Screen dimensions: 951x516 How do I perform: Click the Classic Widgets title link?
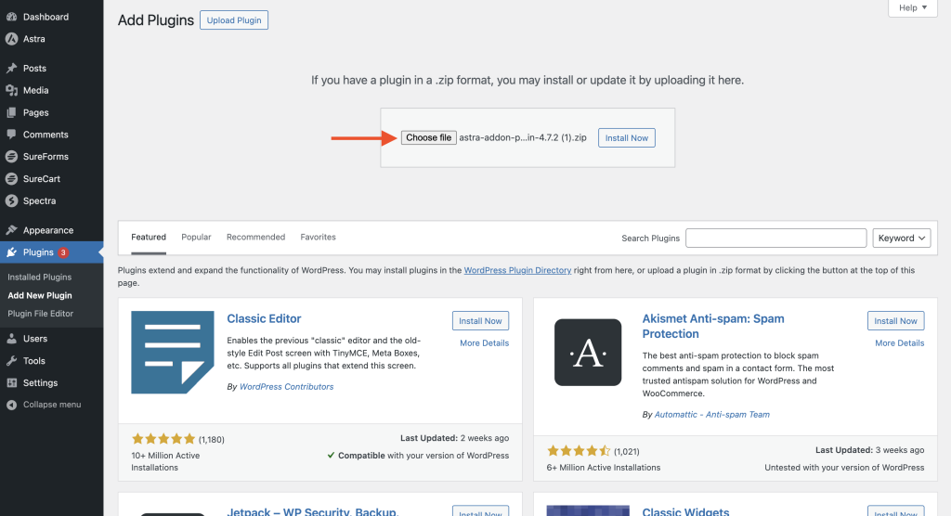coord(685,511)
